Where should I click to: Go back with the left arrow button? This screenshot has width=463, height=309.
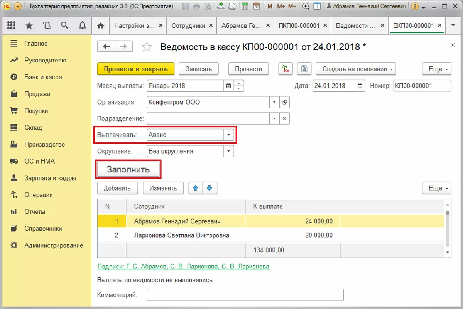[x=106, y=47]
